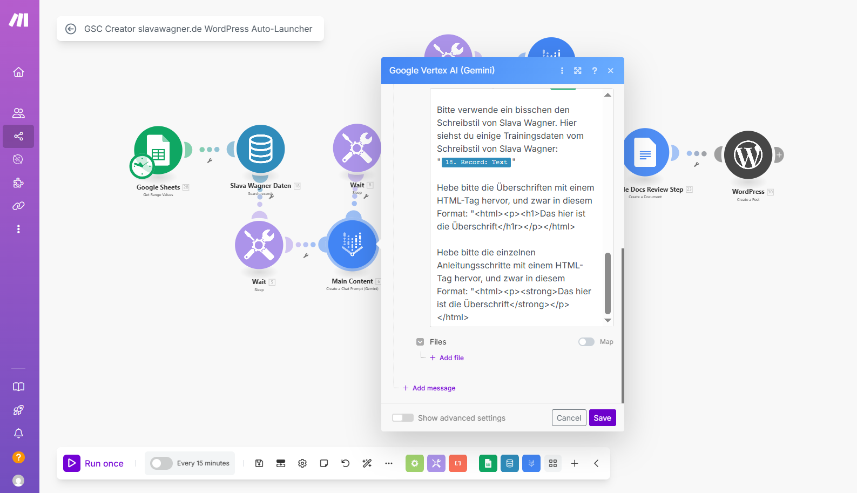Toggle Show advanced settings switch
Image resolution: width=857 pixels, height=493 pixels.
tap(403, 418)
